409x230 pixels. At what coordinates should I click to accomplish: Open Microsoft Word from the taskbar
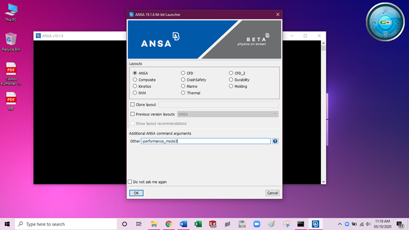point(183,224)
